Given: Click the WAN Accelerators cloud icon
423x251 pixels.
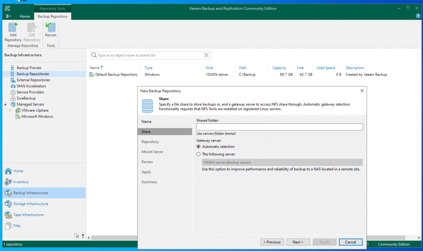Looking at the screenshot, I should (x=13, y=86).
